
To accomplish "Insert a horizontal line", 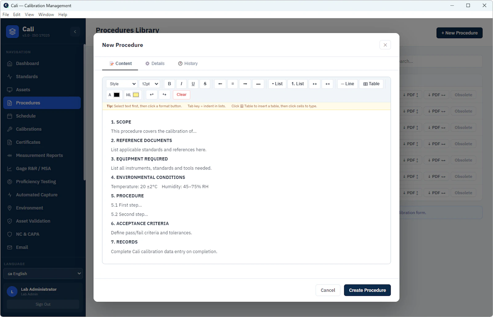I will (348, 84).
